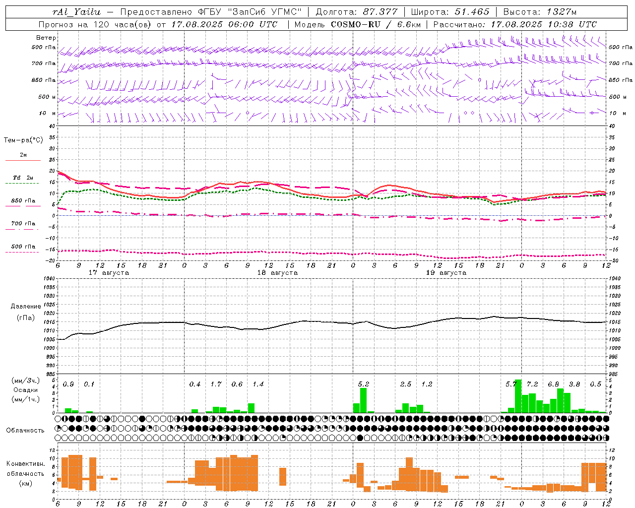Click the 3-hour precipitation value "1.2"

coord(427,384)
